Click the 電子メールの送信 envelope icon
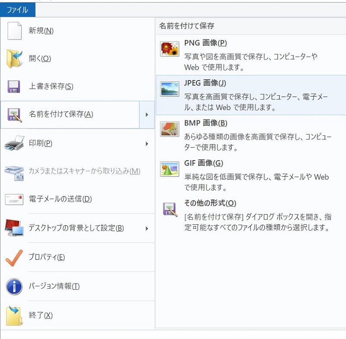346x339 pixels. coord(14,198)
